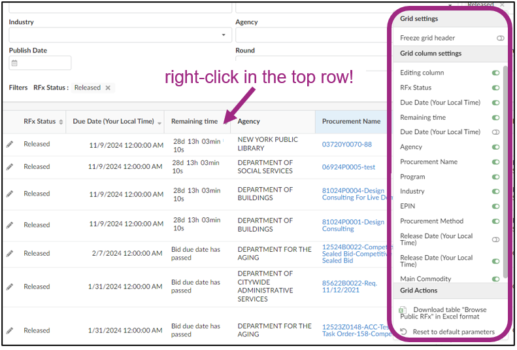Toggle the Main Commodity column switch
This screenshot has width=517, height=350.
click(x=495, y=279)
